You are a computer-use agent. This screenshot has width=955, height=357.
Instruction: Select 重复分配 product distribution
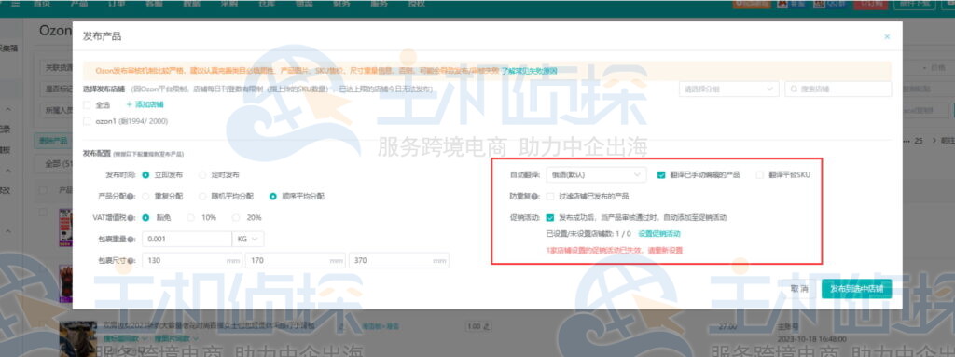click(145, 196)
